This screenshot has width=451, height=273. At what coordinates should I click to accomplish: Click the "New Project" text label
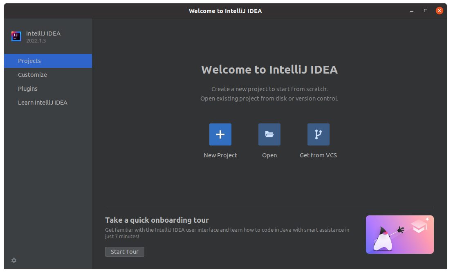[x=220, y=155]
